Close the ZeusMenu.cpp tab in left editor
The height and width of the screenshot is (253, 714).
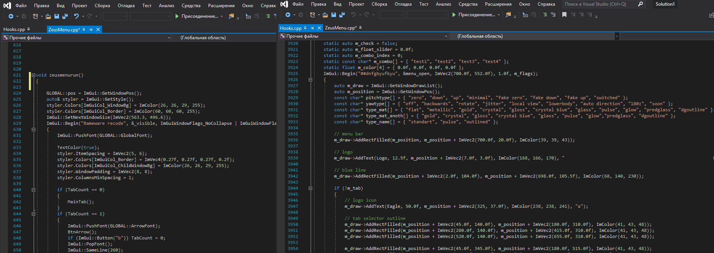98,29
